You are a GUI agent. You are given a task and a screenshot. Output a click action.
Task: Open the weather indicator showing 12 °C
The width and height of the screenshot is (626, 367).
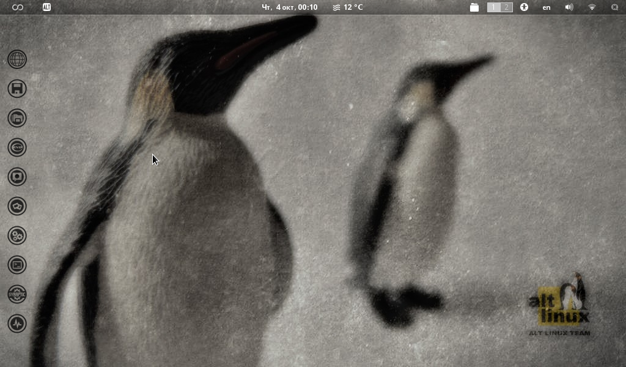pyautogui.click(x=348, y=7)
